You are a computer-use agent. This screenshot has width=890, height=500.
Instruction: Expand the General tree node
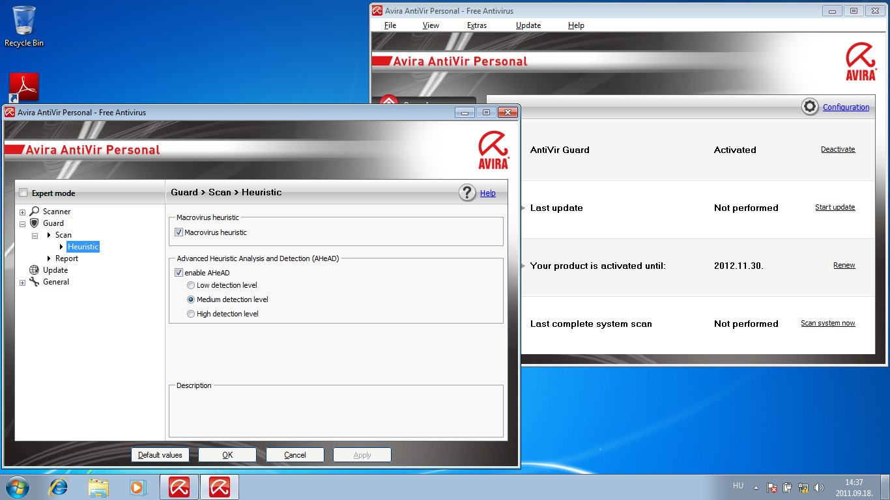click(22, 282)
